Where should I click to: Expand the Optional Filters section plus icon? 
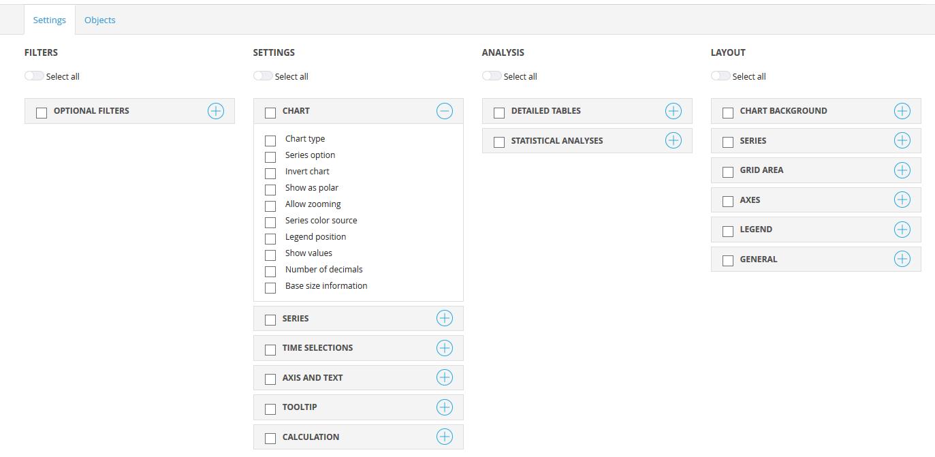click(216, 111)
